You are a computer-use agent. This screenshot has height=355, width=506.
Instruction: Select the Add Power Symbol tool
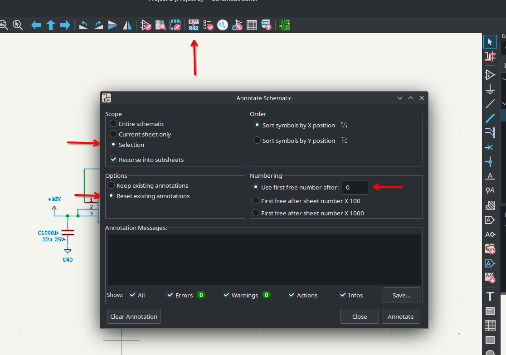coord(490,89)
